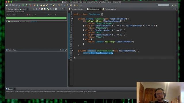184x103 pixels.
Task: Click the Coverage launch icon
Action: pyautogui.click(x=27, y=5)
